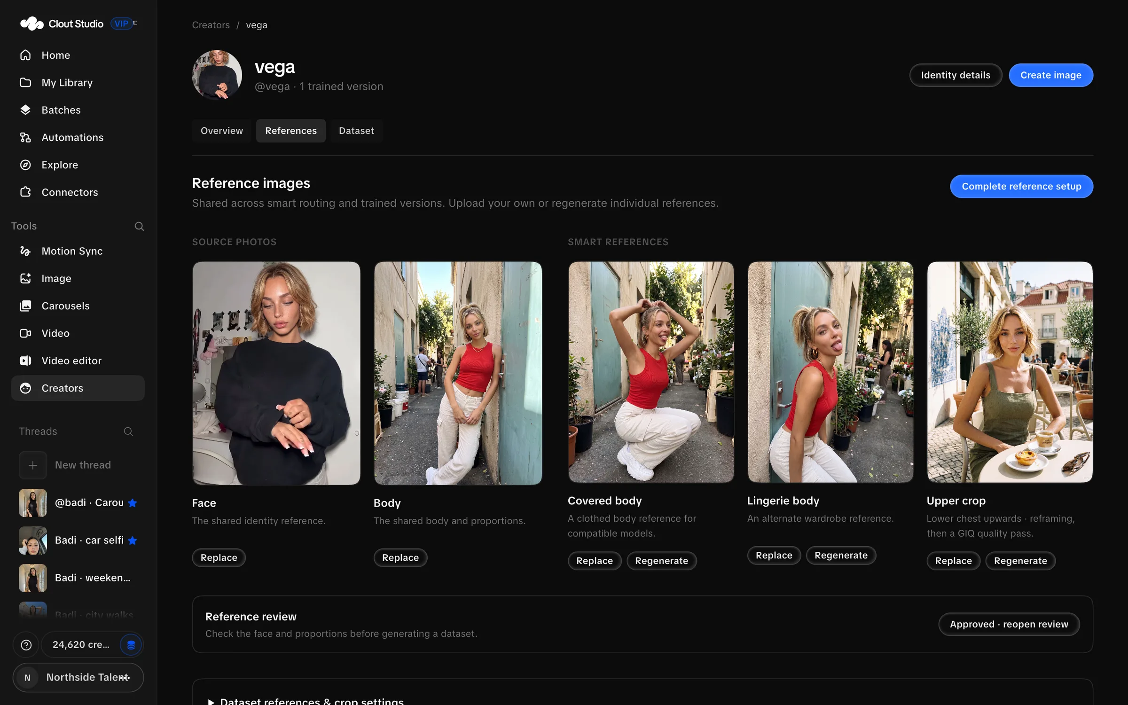Search tools with the Tools magnifier icon
Image resolution: width=1128 pixels, height=705 pixels.
[x=139, y=226]
